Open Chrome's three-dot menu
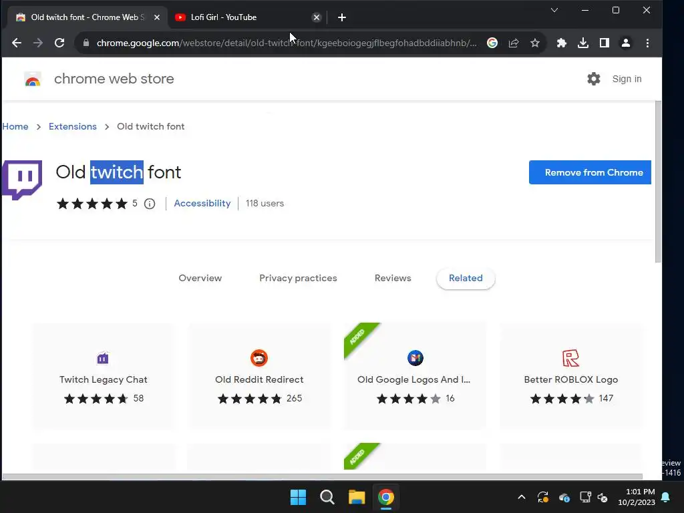 click(x=647, y=43)
